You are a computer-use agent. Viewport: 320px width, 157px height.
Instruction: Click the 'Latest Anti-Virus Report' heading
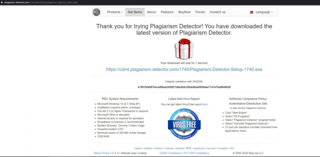coord(184,99)
